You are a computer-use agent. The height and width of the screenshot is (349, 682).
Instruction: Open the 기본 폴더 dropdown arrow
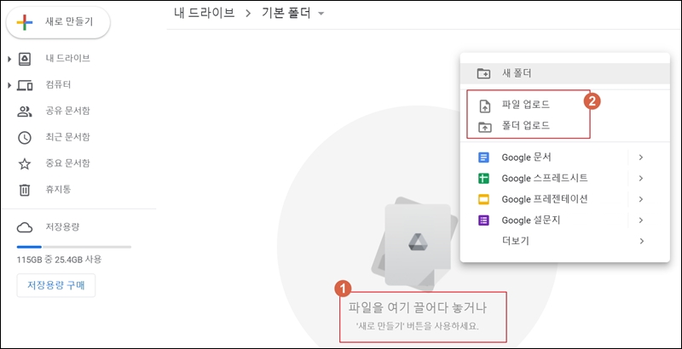[321, 14]
